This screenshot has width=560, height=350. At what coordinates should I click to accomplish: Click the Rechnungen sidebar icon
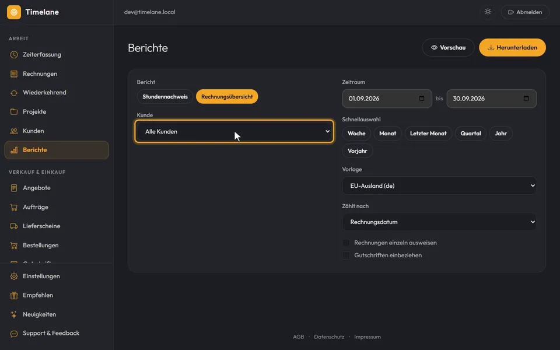(x=14, y=74)
